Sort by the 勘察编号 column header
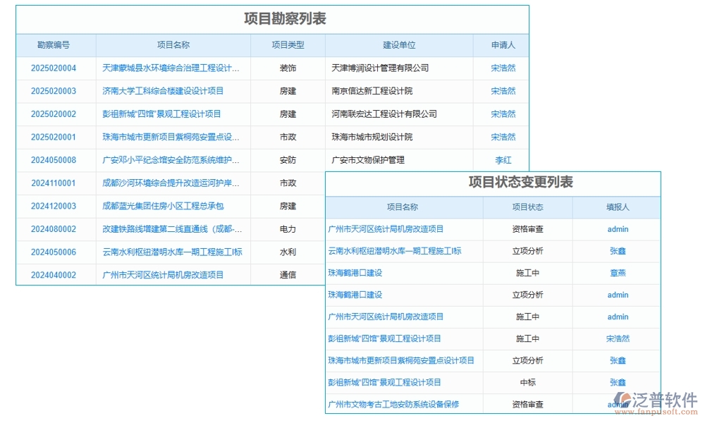This screenshot has width=705, height=423. 56,44
